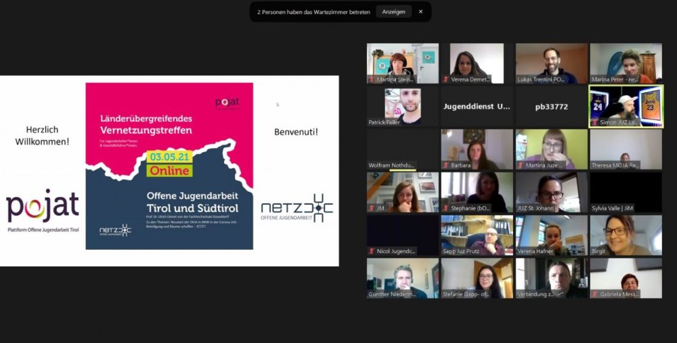Select the pb33772 participant tile
This screenshot has width=677, height=343.
tap(551, 106)
